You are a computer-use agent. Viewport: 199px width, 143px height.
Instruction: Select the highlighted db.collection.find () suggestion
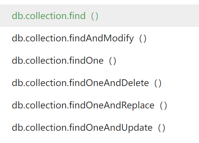(99, 16)
